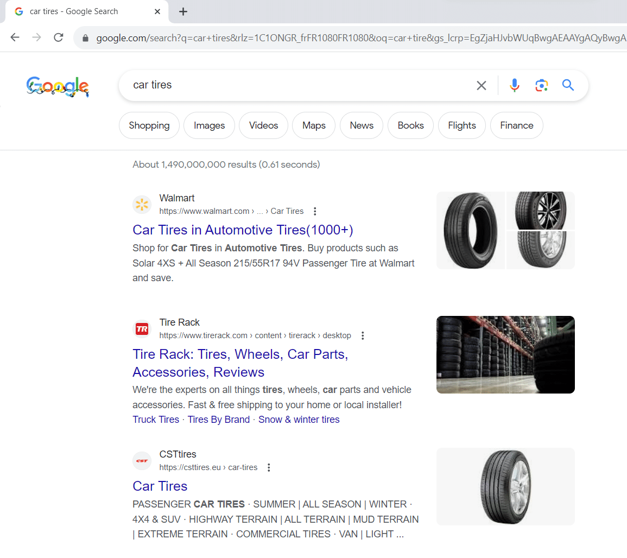Show results in Maps

click(314, 125)
